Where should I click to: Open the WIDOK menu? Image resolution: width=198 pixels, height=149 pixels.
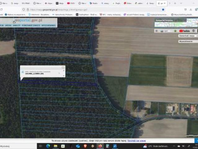pos(8,25)
